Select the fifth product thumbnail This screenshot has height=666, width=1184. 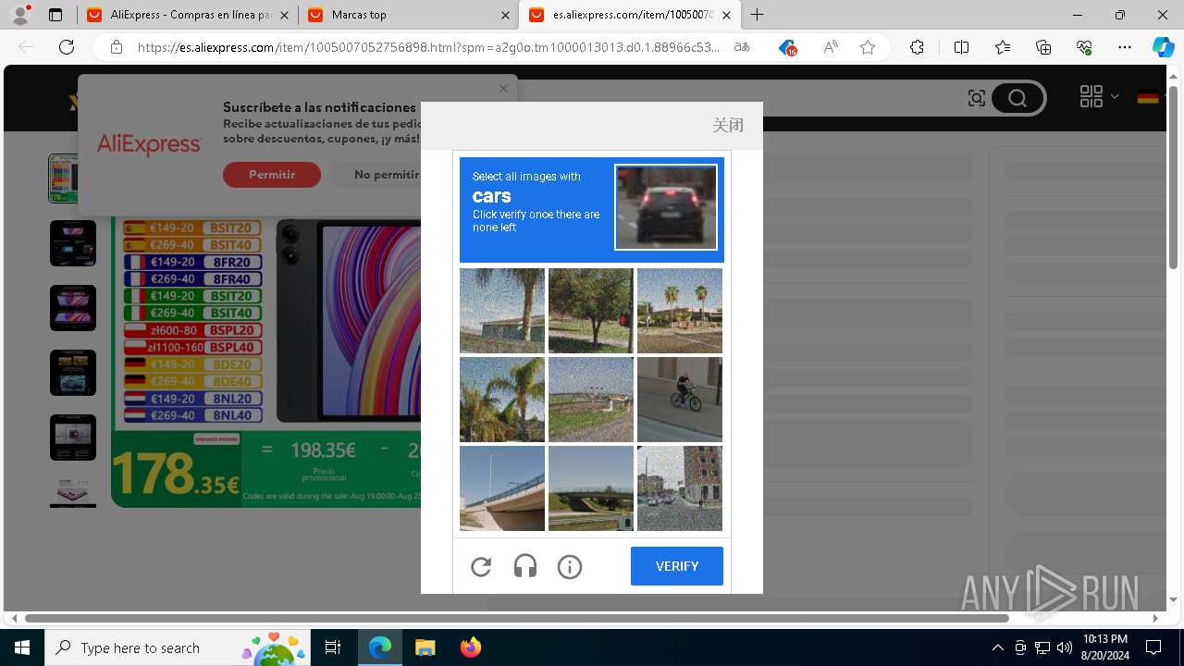(73, 438)
